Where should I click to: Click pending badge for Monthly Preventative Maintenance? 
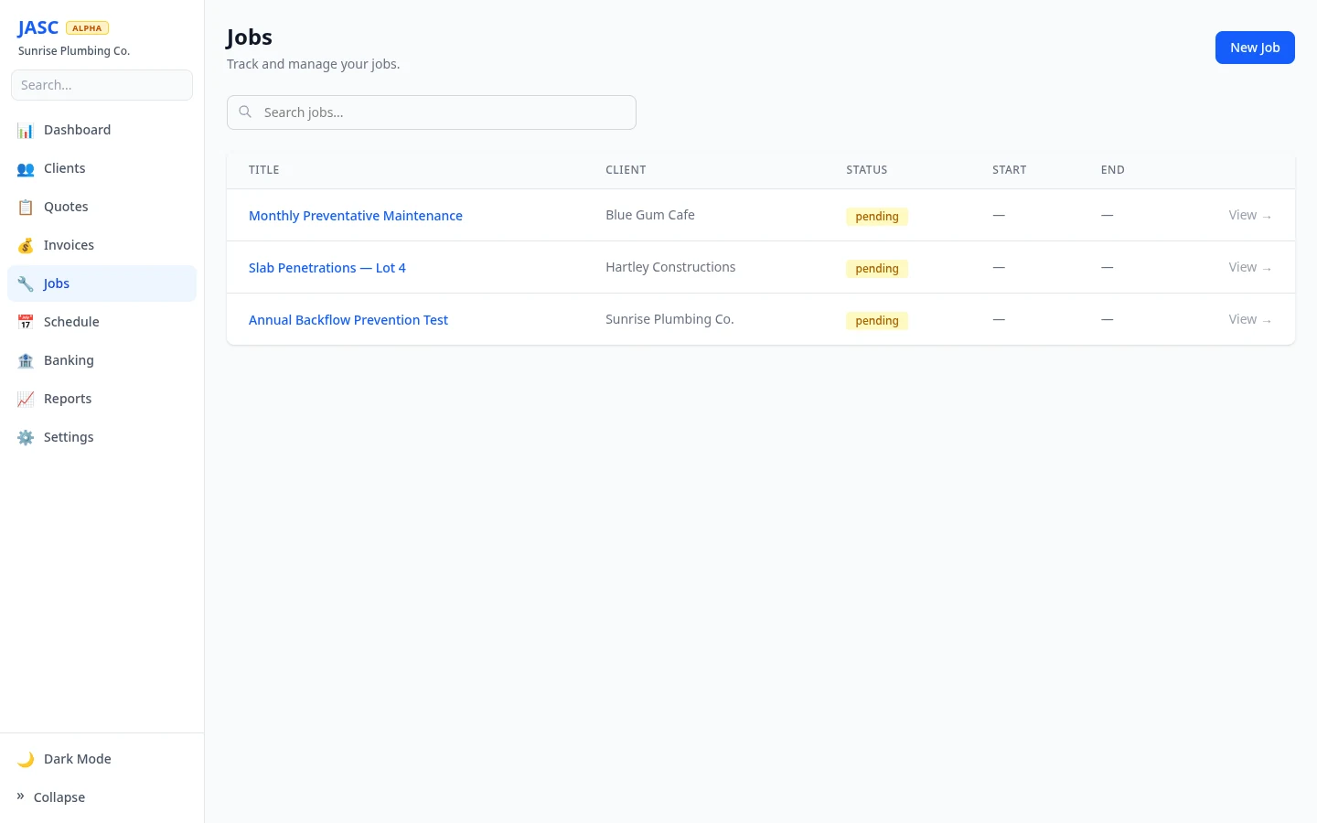tap(877, 217)
